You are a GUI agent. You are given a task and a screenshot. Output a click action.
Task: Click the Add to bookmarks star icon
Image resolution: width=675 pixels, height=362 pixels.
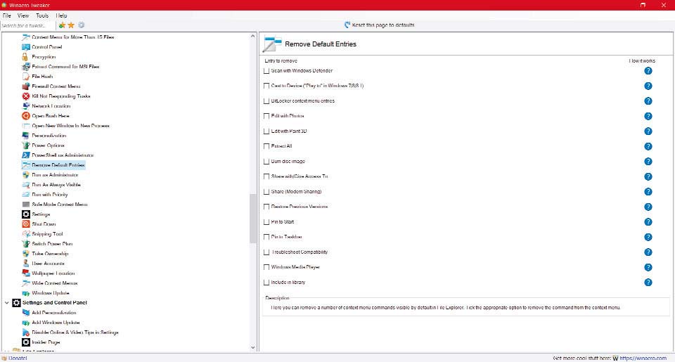(x=62, y=25)
